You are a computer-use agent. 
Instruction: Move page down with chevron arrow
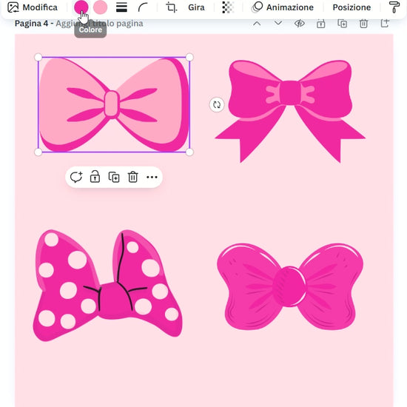(x=278, y=24)
